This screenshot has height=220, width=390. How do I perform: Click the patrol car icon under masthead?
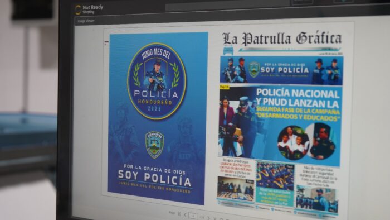click(228, 50)
